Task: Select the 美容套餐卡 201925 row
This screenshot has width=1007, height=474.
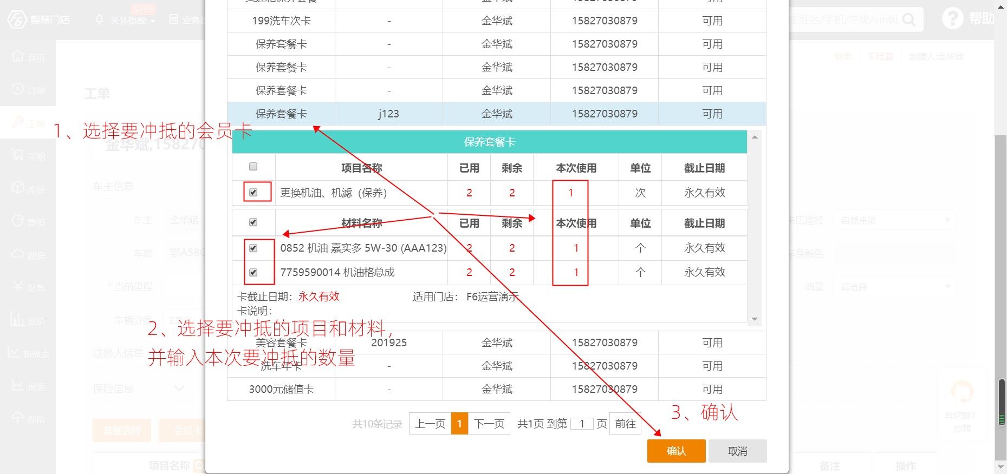Action: point(496,343)
